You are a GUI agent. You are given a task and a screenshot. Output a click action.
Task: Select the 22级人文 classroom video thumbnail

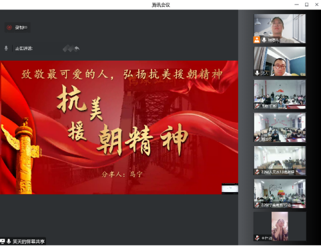(280, 161)
